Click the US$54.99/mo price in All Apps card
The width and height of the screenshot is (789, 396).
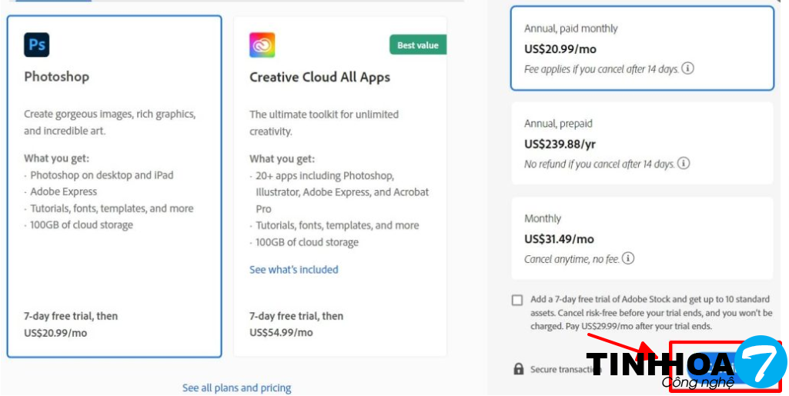coord(281,333)
